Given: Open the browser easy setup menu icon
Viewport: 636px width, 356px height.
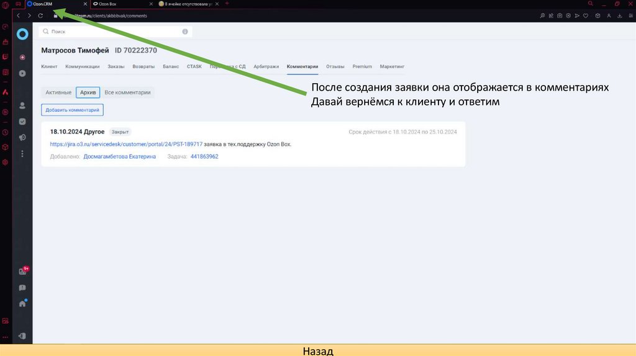Looking at the screenshot, I should click(631, 16).
